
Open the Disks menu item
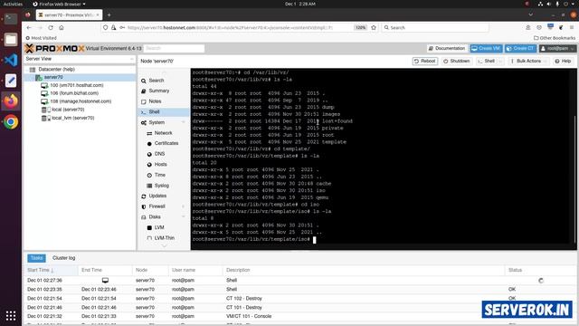(x=155, y=217)
